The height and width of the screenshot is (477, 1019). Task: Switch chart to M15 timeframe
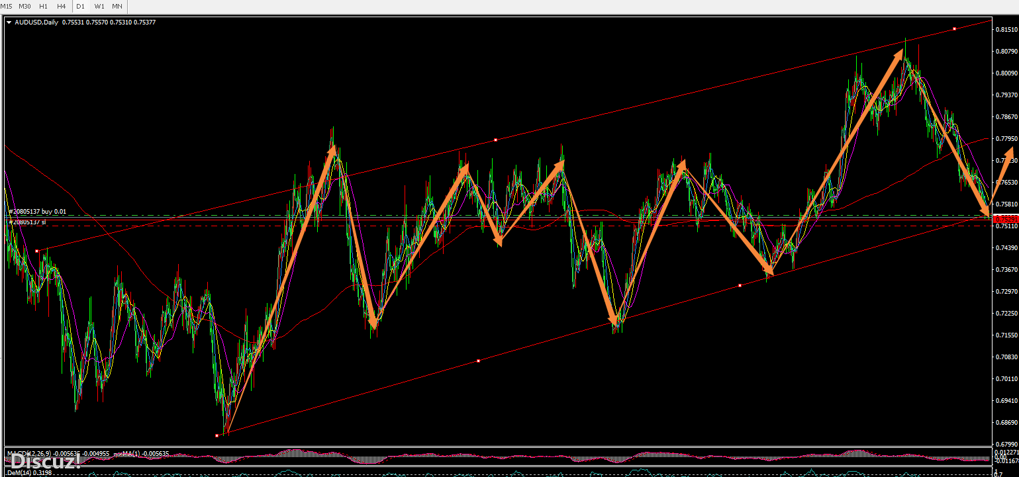pyautogui.click(x=7, y=6)
